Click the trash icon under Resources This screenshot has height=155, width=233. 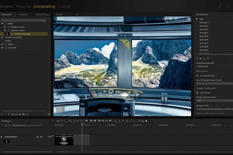click(x=20, y=114)
